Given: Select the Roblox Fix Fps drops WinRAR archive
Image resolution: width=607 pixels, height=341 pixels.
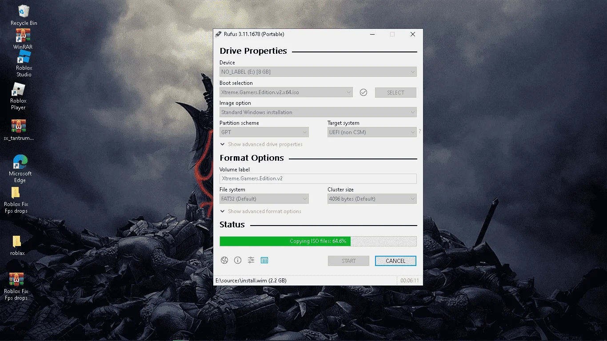Looking at the screenshot, I should coord(16,287).
